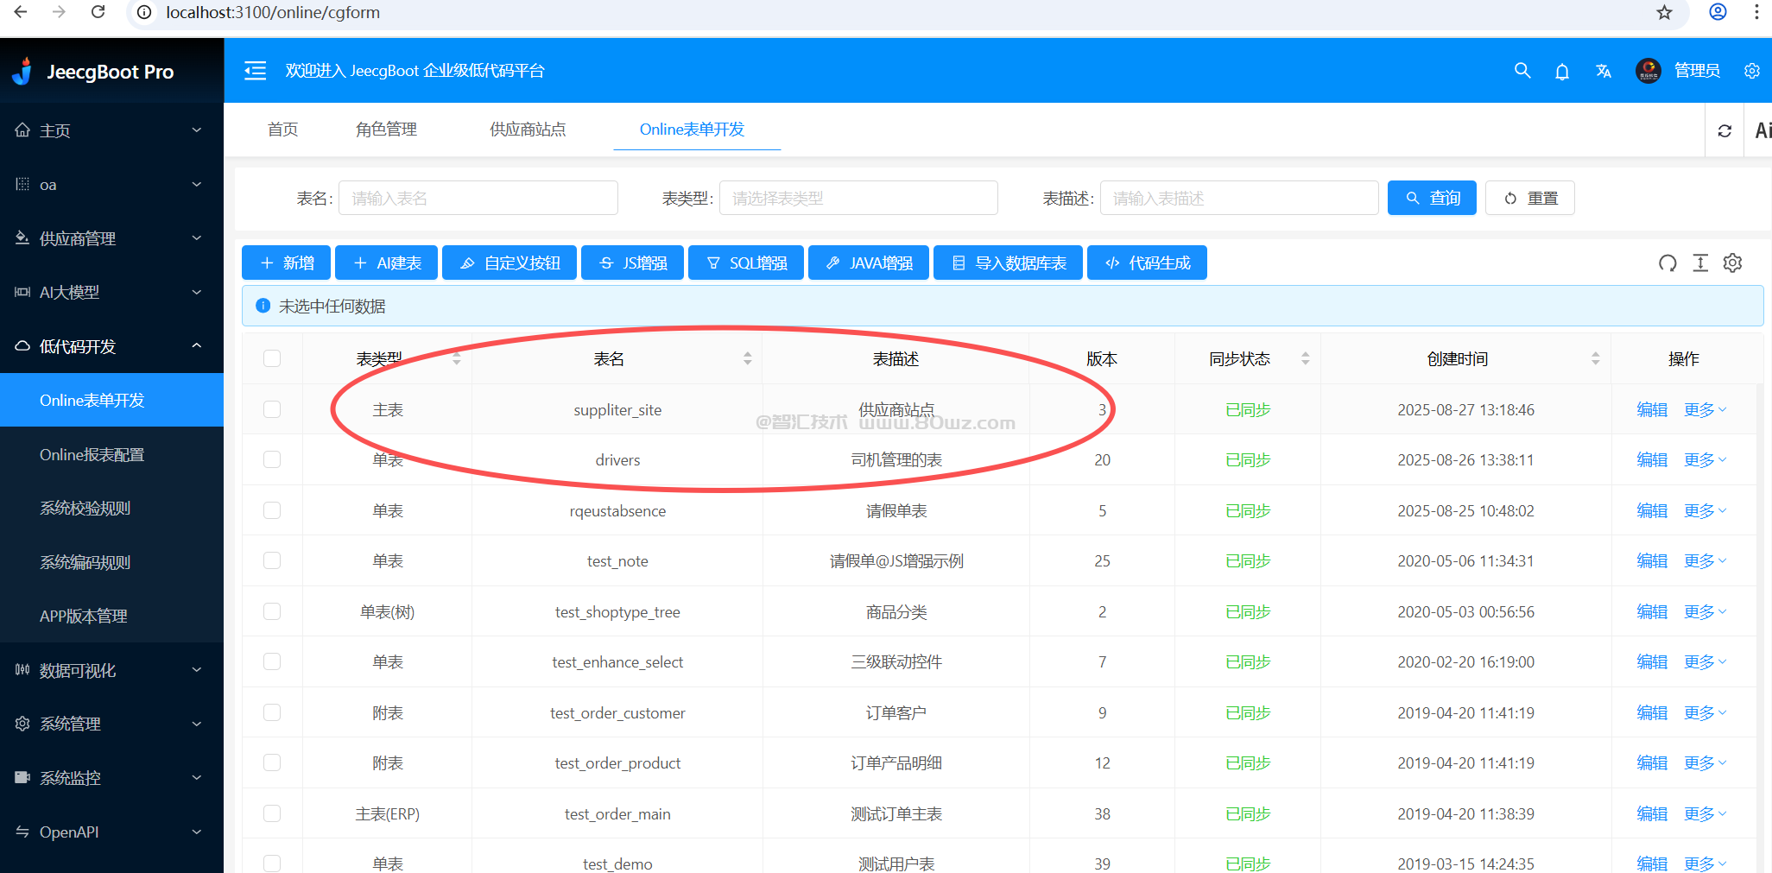Focus the 表描述 input field

(x=1239, y=198)
